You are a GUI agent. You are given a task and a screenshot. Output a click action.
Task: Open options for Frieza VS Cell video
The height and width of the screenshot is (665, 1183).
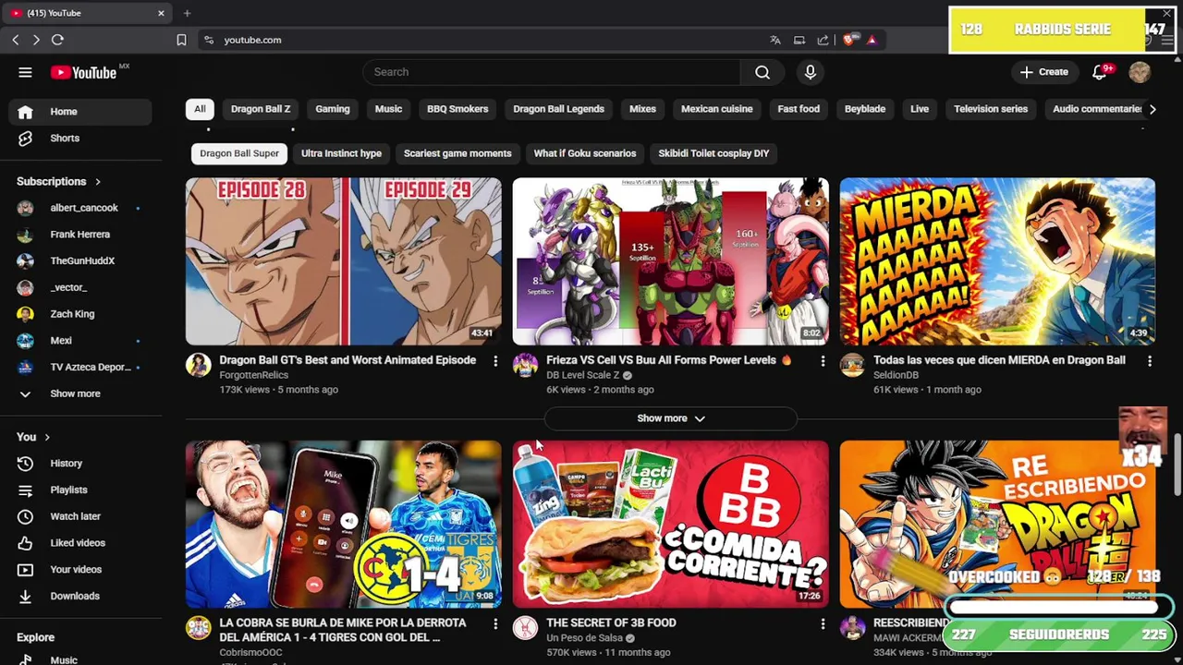pyautogui.click(x=823, y=361)
